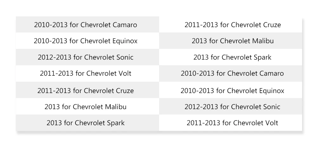Select left-column 2010-2013 Chevrolet Camaro cell
This screenshot has height=158, width=317.
click(87, 25)
